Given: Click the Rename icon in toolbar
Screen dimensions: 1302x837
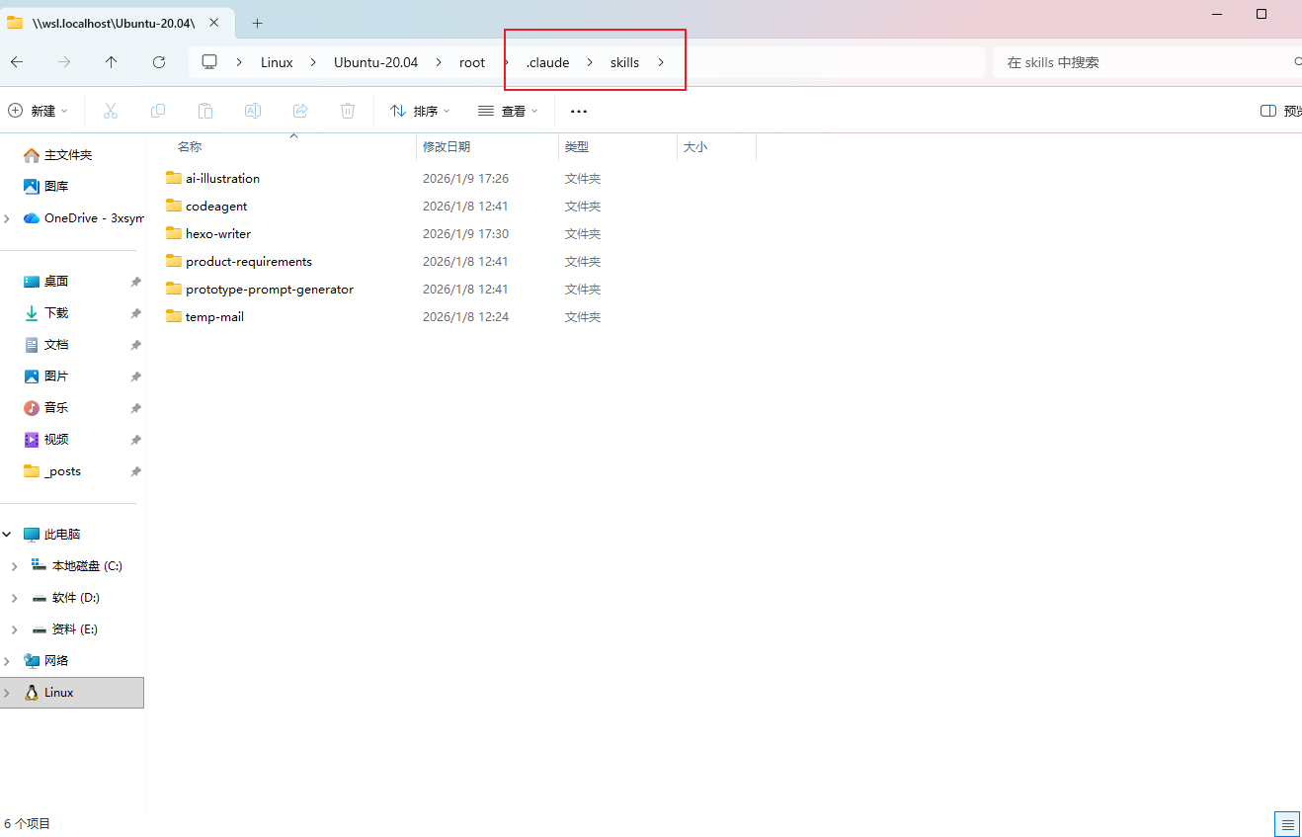Looking at the screenshot, I should coord(253,111).
